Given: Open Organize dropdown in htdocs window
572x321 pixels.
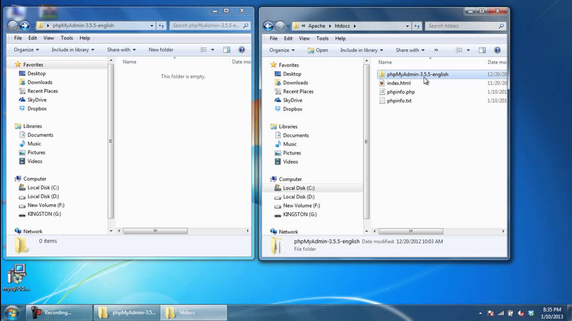Looking at the screenshot, I should [282, 50].
